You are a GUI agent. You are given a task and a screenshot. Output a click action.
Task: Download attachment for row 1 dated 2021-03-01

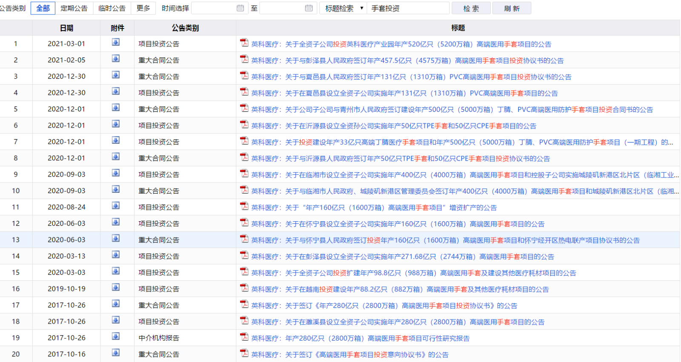click(x=116, y=42)
